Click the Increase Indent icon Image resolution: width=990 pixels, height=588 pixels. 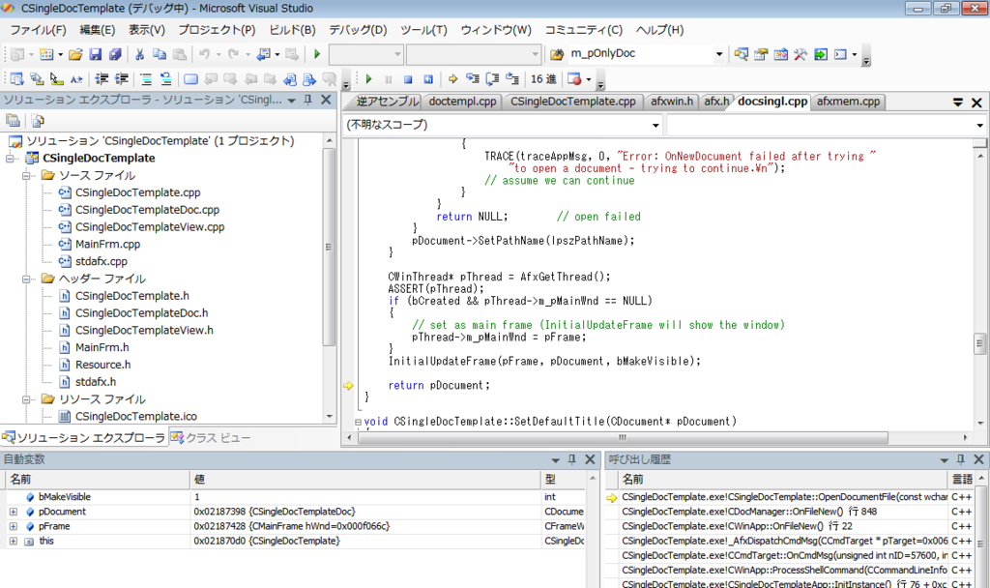(x=121, y=79)
